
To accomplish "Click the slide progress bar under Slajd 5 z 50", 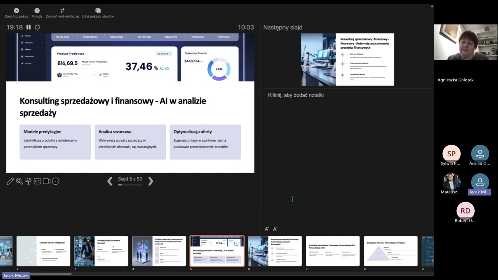I will [x=130, y=185].
